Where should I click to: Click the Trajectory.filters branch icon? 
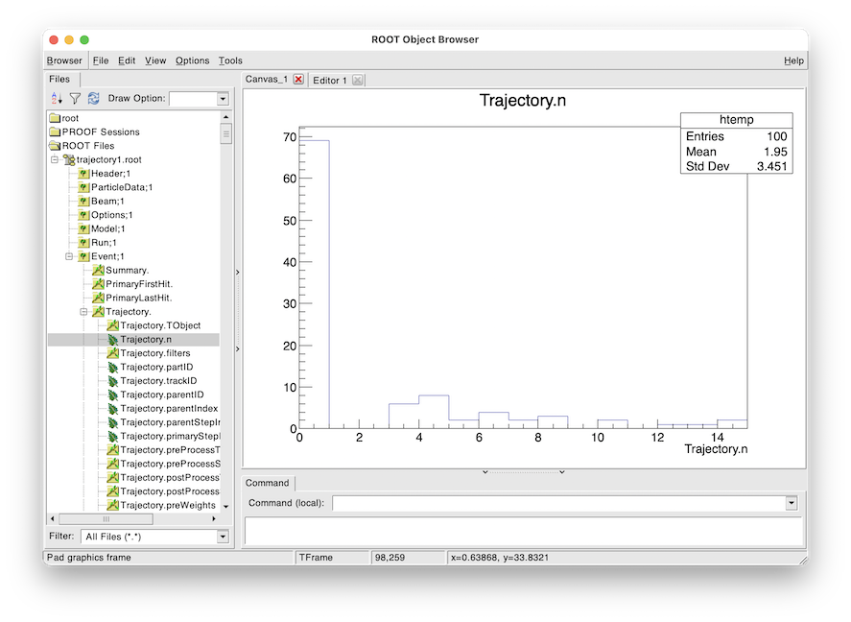coord(113,353)
